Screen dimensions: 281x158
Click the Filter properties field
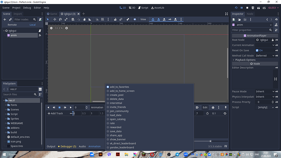252,30
